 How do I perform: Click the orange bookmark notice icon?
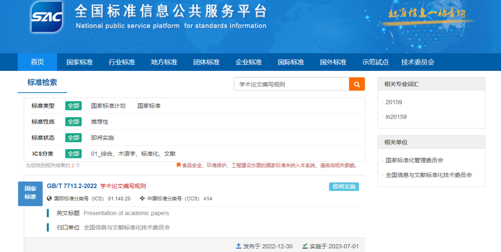(179, 165)
